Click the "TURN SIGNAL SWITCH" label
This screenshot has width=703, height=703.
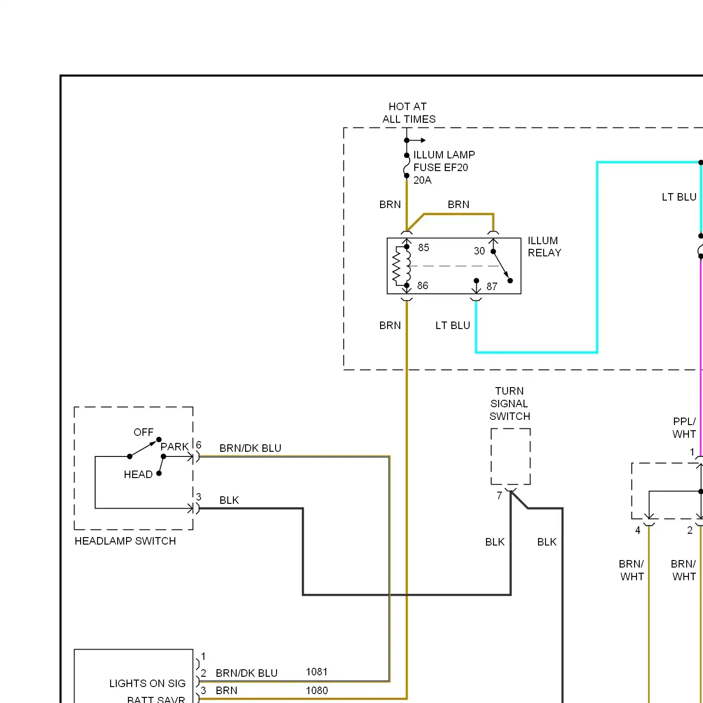pos(510,404)
